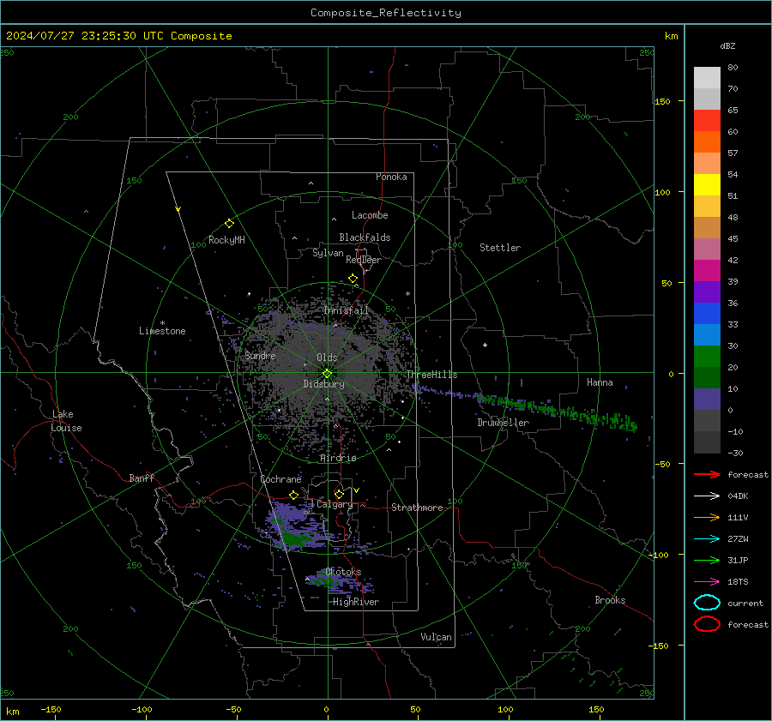Click the Lacombe town label

pyautogui.click(x=370, y=215)
